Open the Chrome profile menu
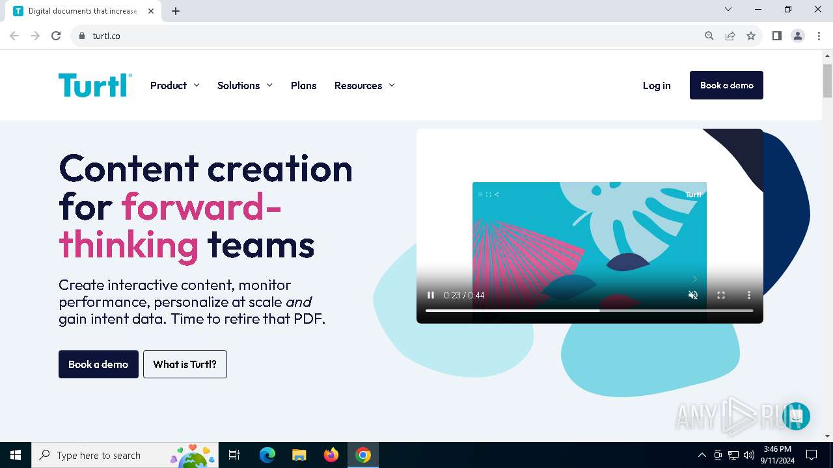 (798, 36)
